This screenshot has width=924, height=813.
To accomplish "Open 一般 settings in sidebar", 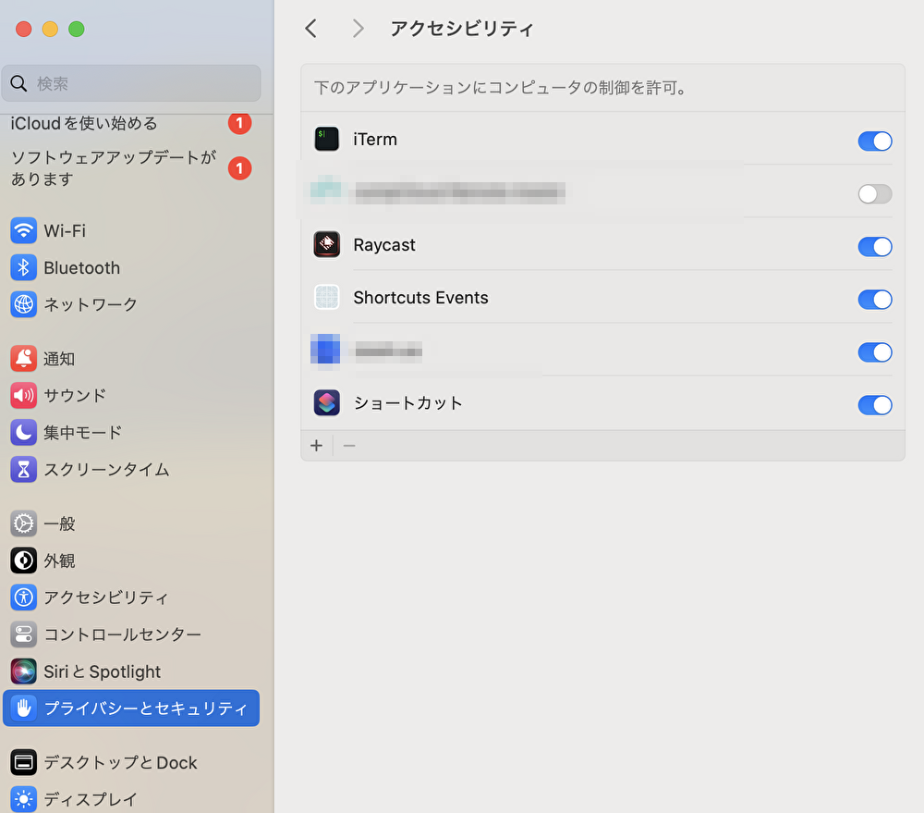I will pos(131,524).
